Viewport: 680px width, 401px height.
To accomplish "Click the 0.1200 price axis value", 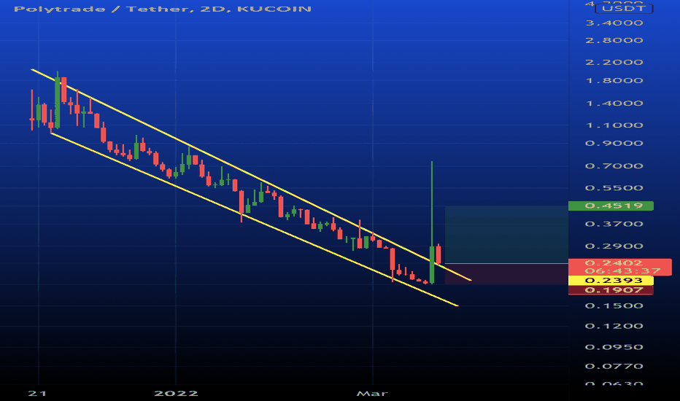I will point(614,326).
